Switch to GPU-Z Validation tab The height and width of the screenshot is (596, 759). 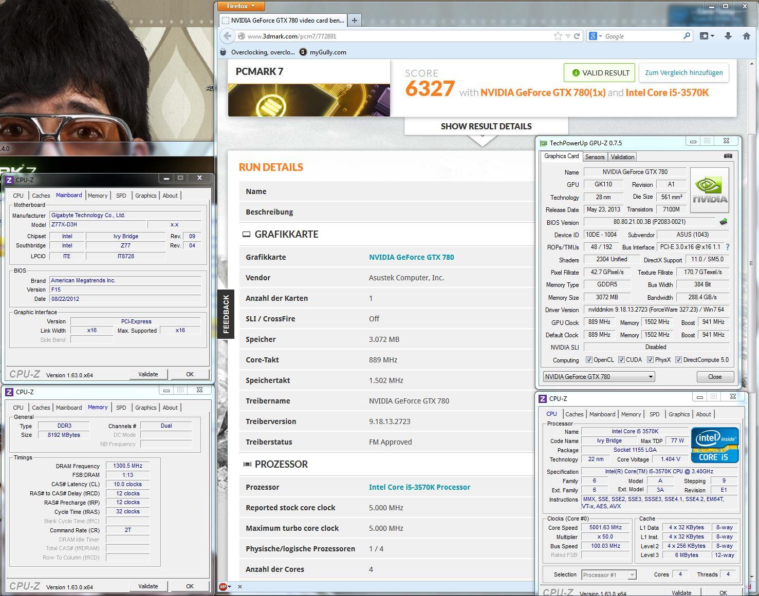pos(622,157)
